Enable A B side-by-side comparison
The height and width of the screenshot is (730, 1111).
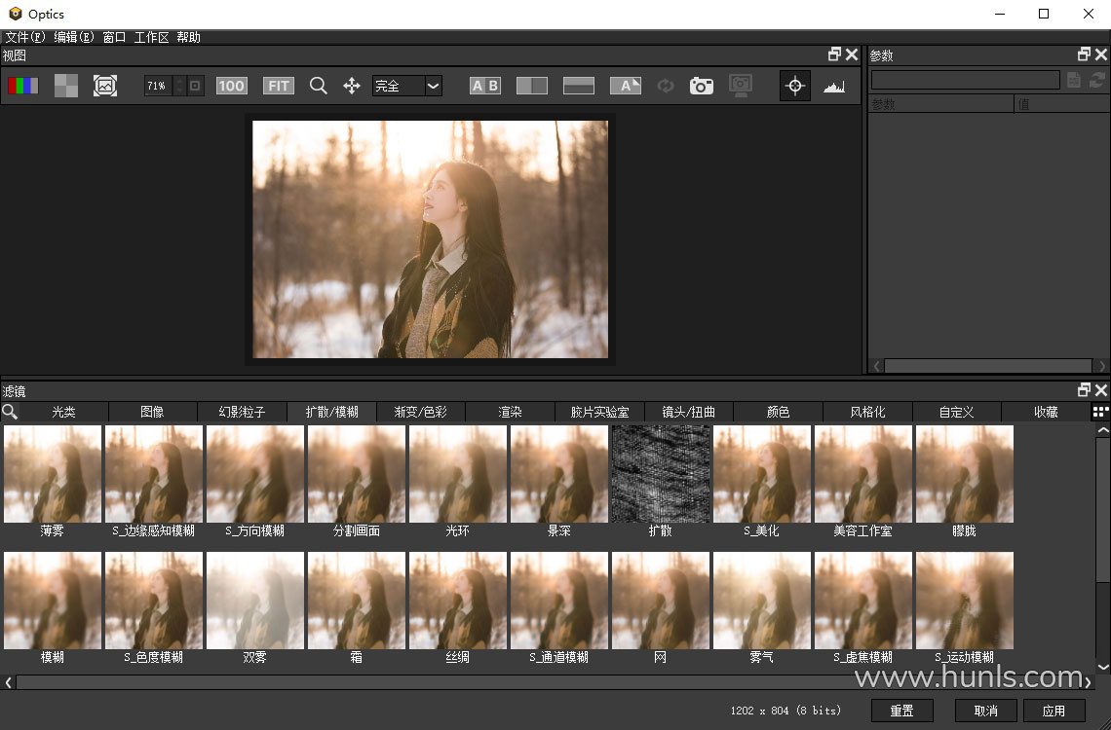[484, 86]
